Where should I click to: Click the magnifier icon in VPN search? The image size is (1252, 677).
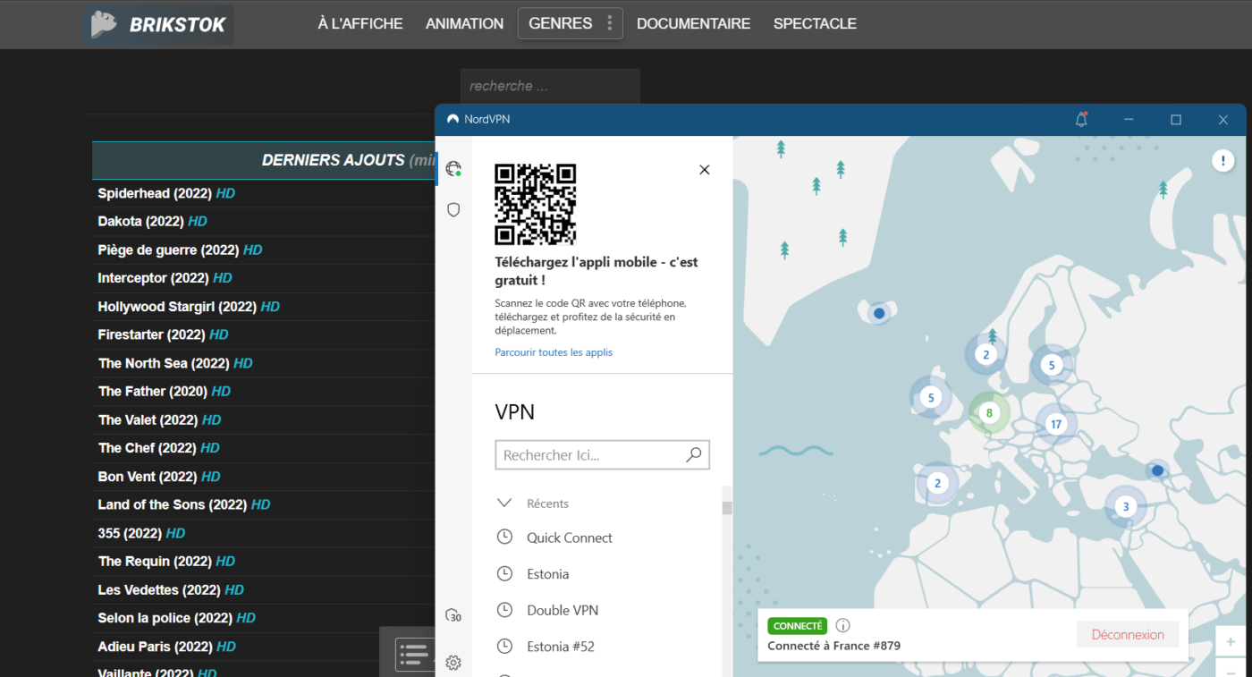(x=694, y=455)
